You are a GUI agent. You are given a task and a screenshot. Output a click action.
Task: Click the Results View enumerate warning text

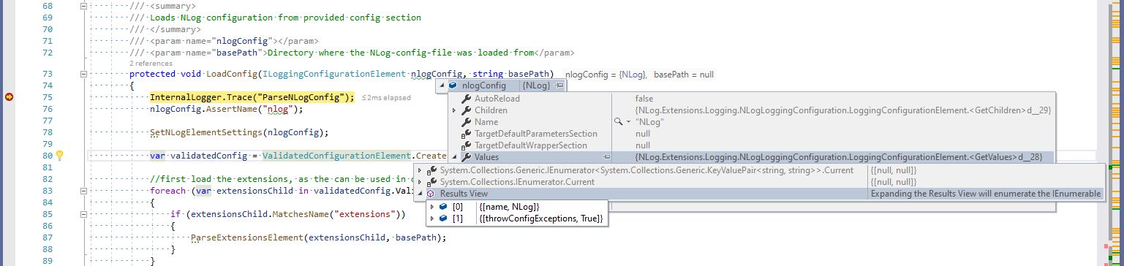tap(985, 194)
